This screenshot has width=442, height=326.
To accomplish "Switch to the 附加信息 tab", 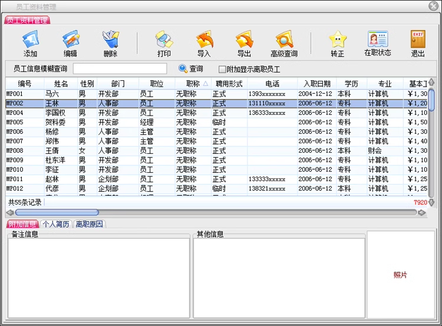I will point(22,224).
